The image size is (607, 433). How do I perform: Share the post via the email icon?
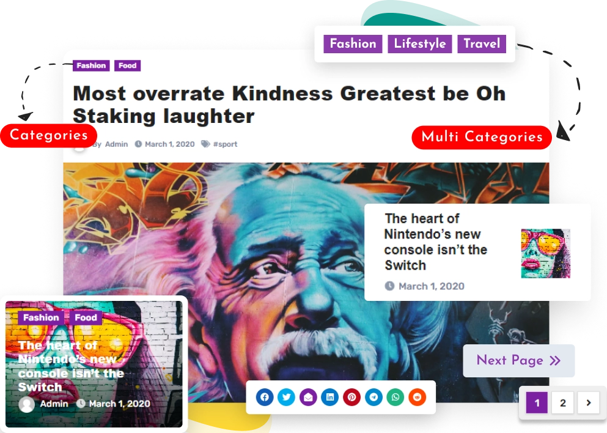[308, 398]
